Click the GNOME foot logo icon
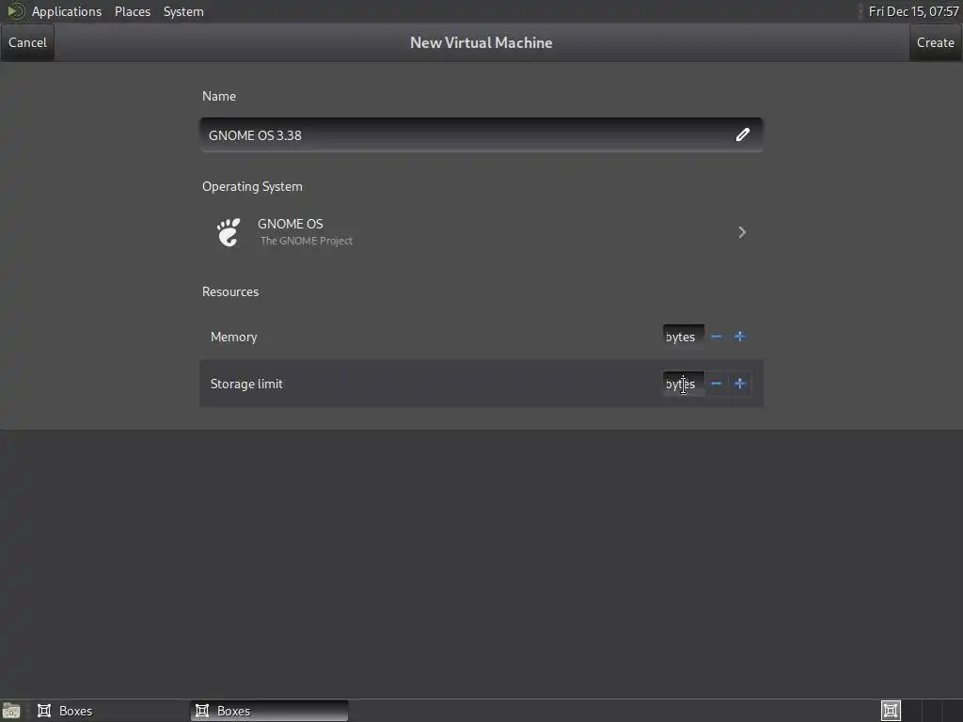This screenshot has height=722, width=963. (x=228, y=232)
